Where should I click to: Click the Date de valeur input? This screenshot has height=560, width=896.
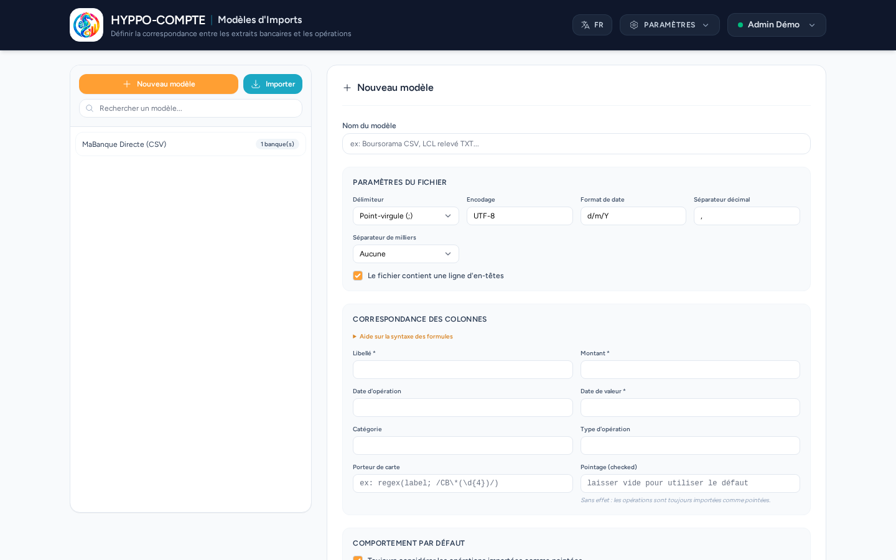pyautogui.click(x=690, y=408)
